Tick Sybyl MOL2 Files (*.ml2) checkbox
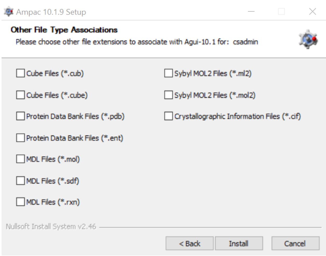 click(168, 73)
